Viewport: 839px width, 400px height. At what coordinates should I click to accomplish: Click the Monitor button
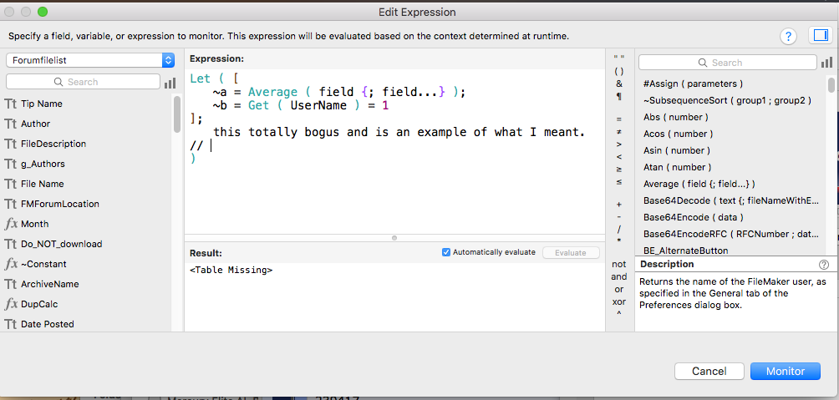785,371
